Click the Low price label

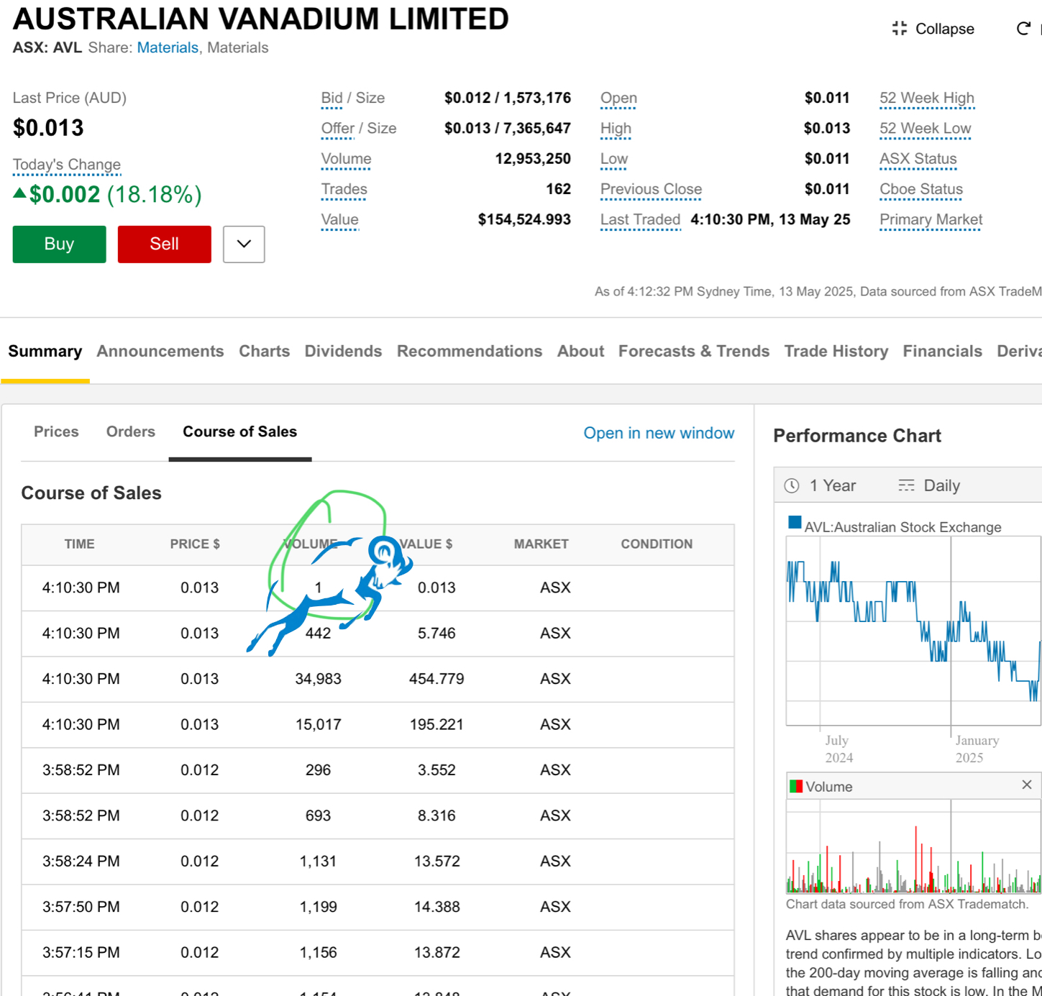coord(614,159)
